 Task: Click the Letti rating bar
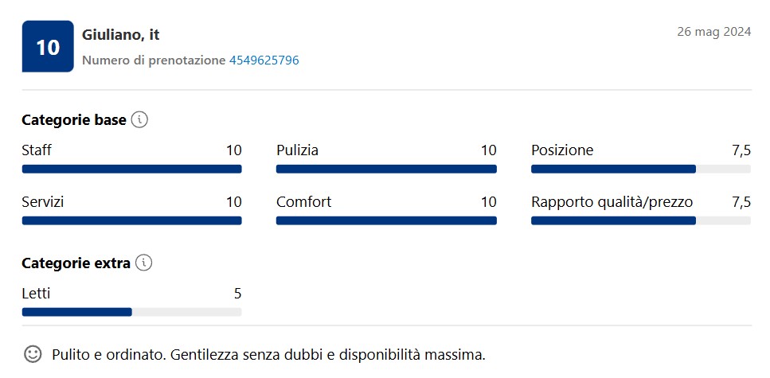(x=132, y=312)
